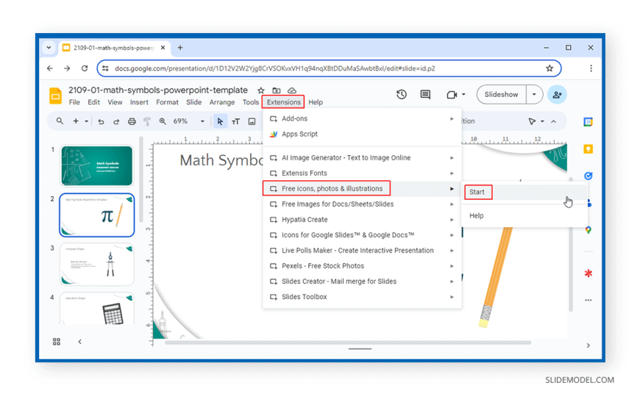This screenshot has width=640, height=396.
Task: Bookmark this page with star icon
Action: [x=550, y=68]
